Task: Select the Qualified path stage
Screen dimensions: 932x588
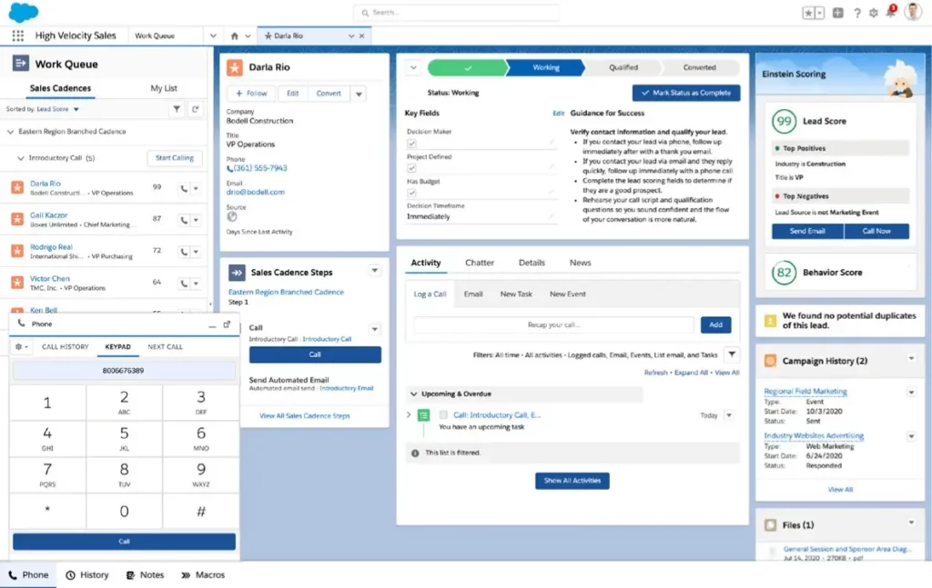Action: point(623,67)
